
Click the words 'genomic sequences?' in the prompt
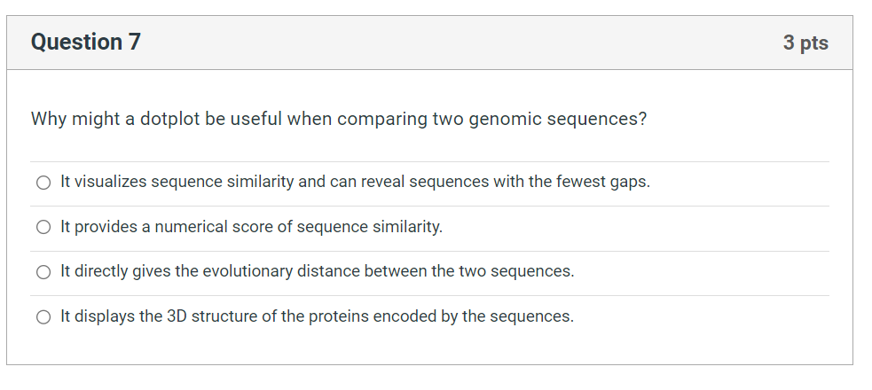558,119
